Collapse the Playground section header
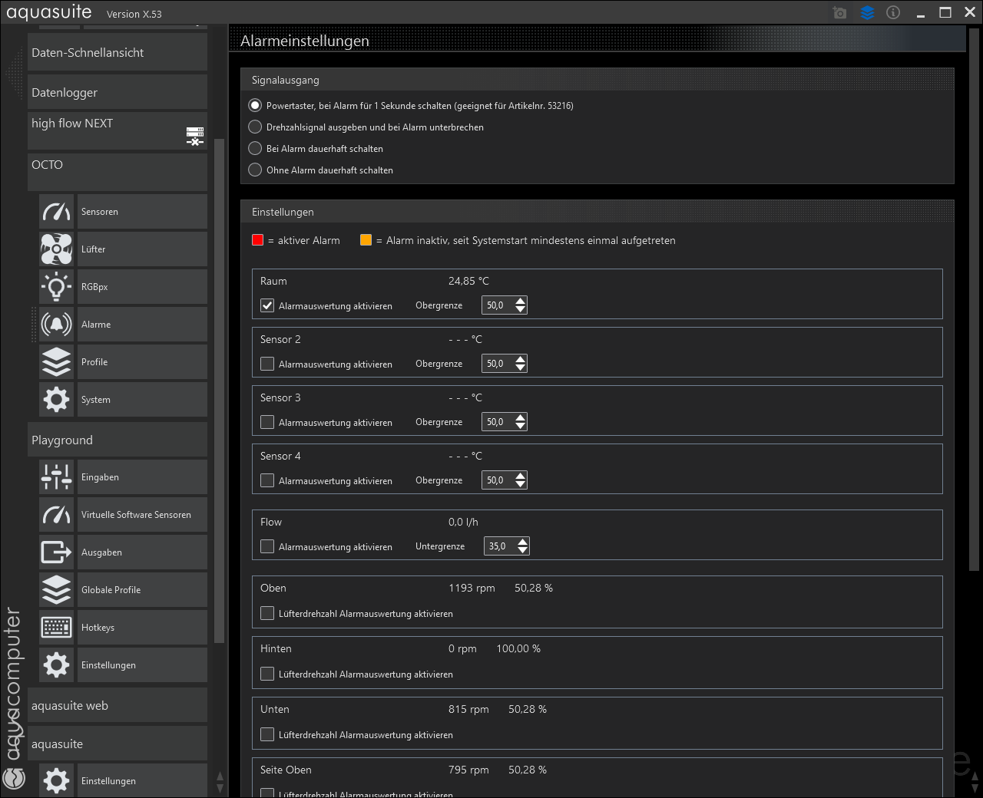 tap(117, 440)
